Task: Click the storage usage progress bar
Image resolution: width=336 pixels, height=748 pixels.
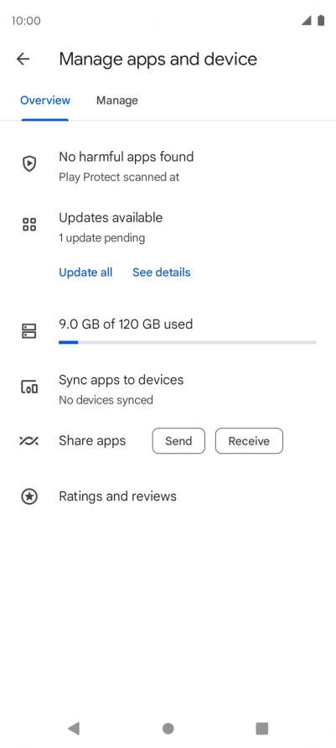Action: [x=188, y=342]
